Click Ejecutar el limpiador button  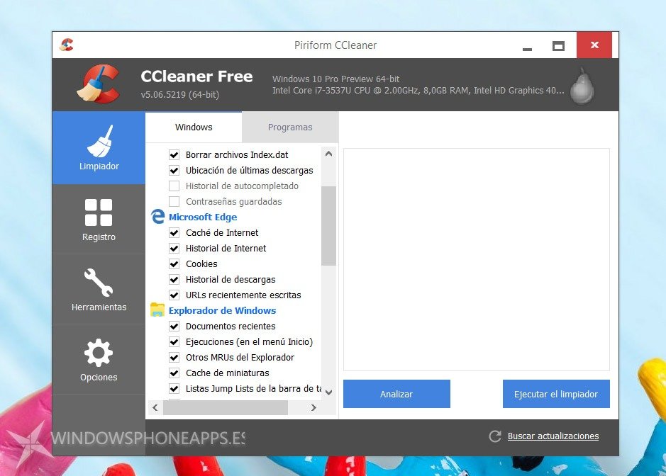click(x=556, y=394)
